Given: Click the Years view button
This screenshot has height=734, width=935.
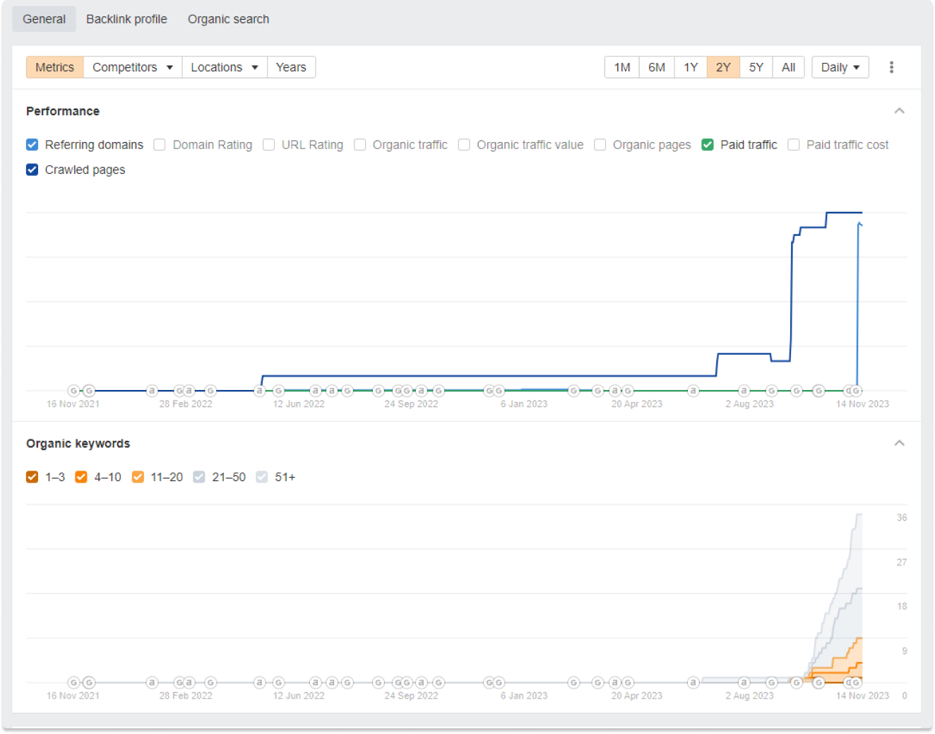Looking at the screenshot, I should pyautogui.click(x=291, y=67).
